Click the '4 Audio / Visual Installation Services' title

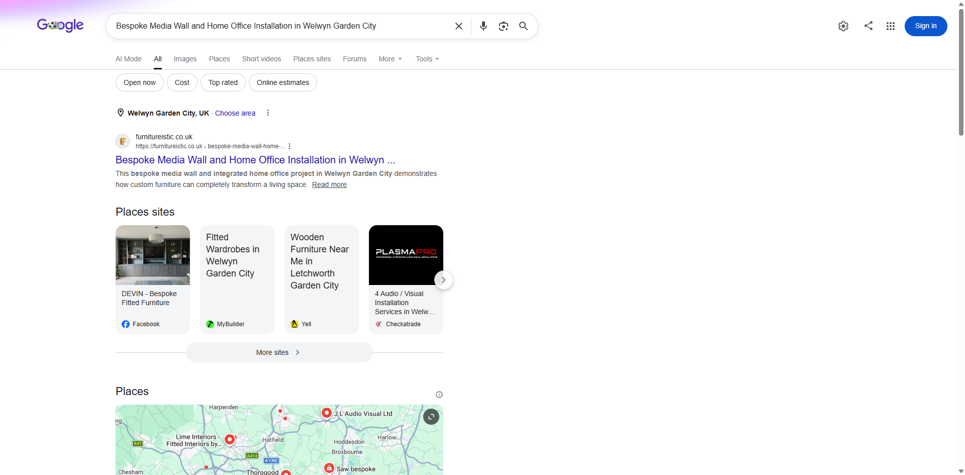(405, 303)
